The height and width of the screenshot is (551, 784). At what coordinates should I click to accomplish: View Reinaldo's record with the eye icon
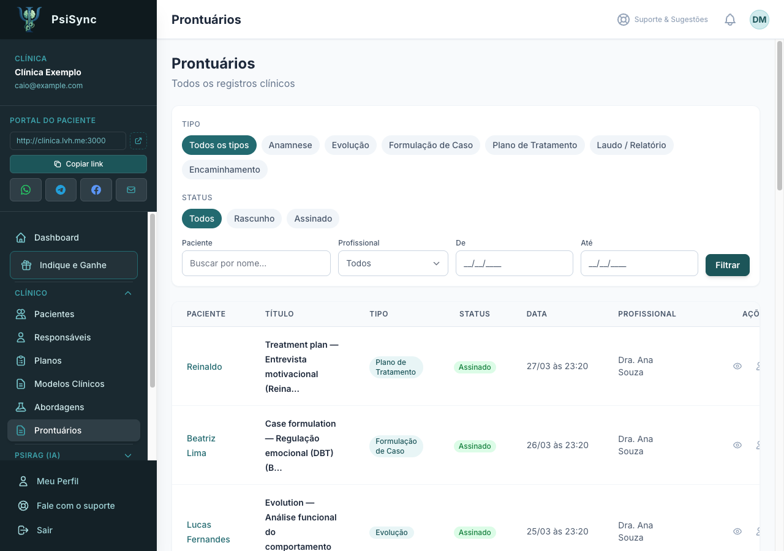[x=737, y=366]
